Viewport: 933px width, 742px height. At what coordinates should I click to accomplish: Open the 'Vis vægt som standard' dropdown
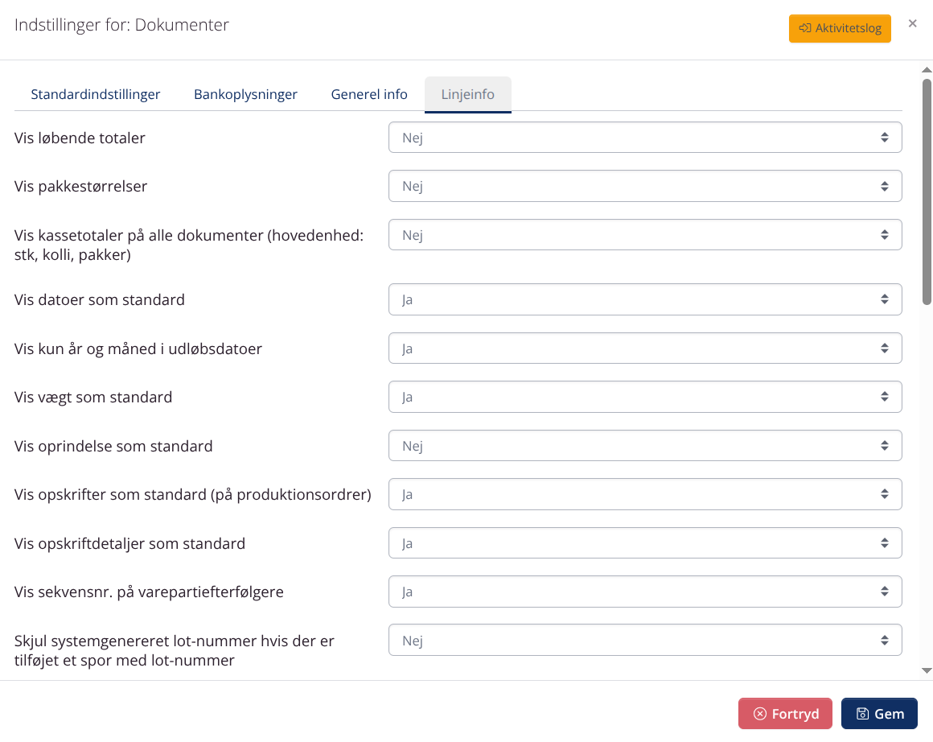tap(644, 396)
